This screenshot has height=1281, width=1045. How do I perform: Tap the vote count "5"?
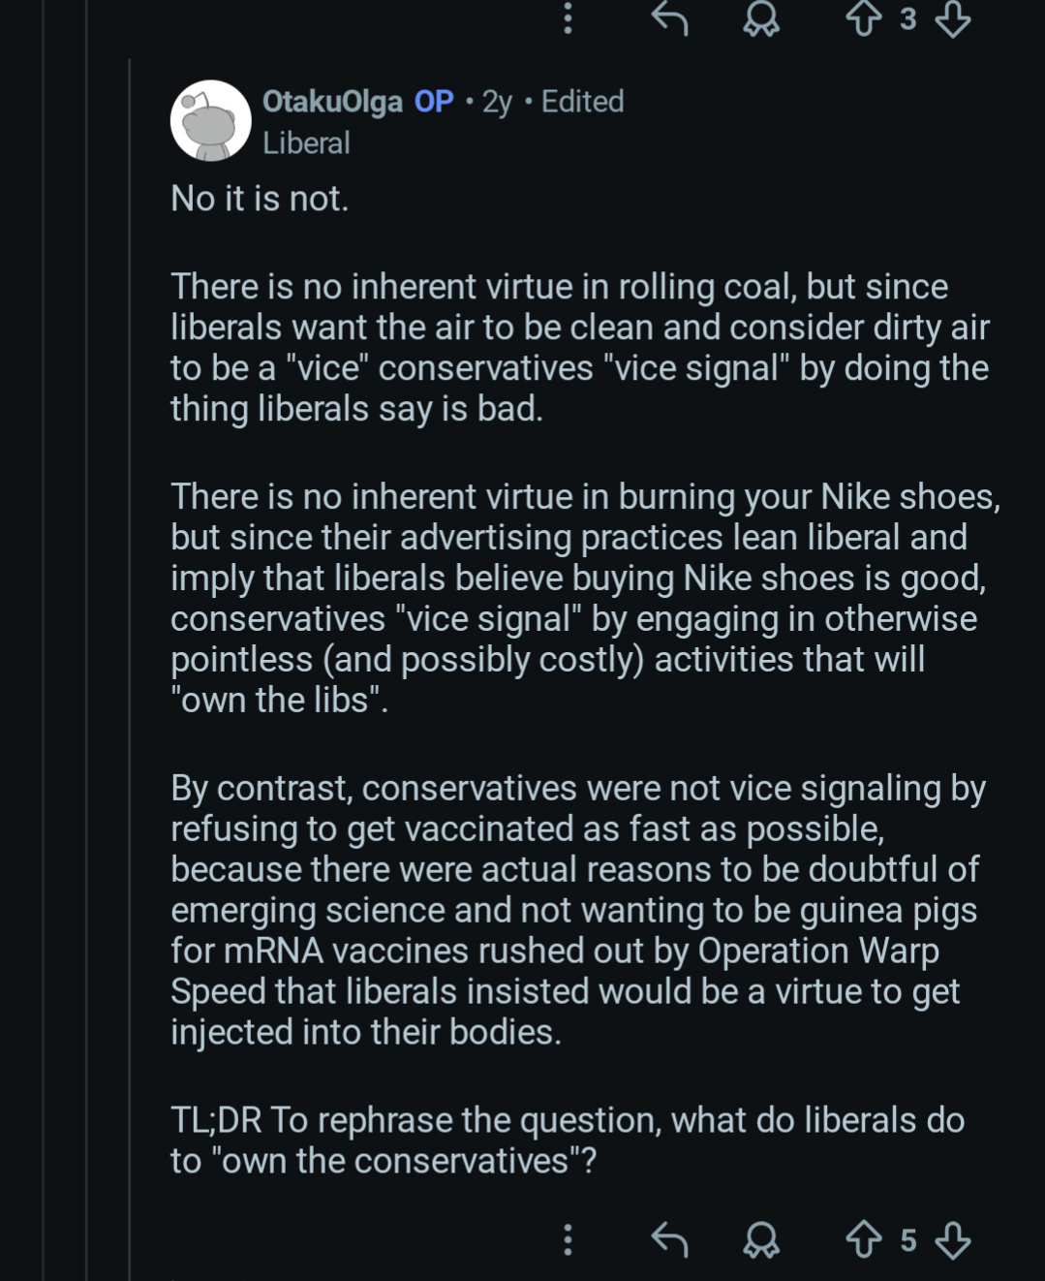coord(907,1240)
